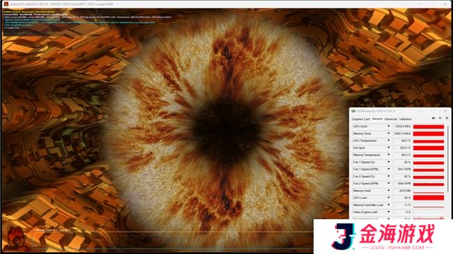This screenshot has width=453, height=254.
Task: Expand the Hot Spot sensor dropdown
Action: 388,148
